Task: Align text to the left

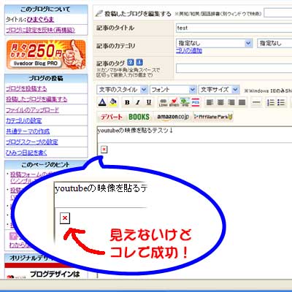Action: pos(210,102)
